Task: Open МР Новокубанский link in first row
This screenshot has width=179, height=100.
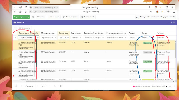Action: point(48,42)
